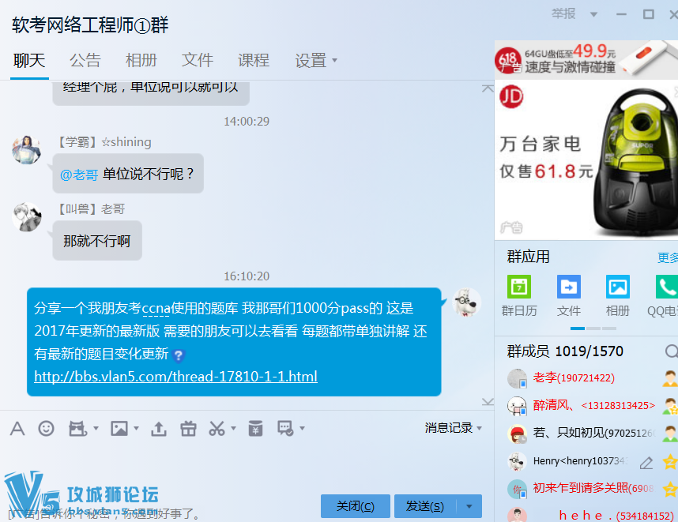Open the bbs.vlan5.com thread link
The height and width of the screenshot is (522, 678).
(175, 377)
